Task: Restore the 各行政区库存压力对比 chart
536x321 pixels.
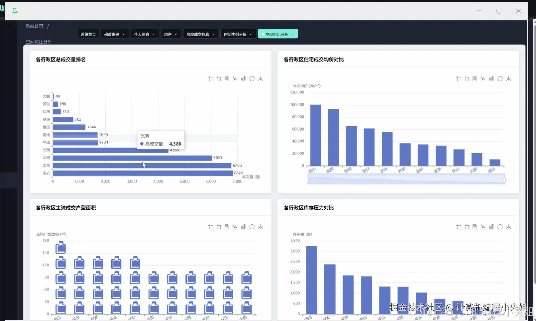Action: 500,227
